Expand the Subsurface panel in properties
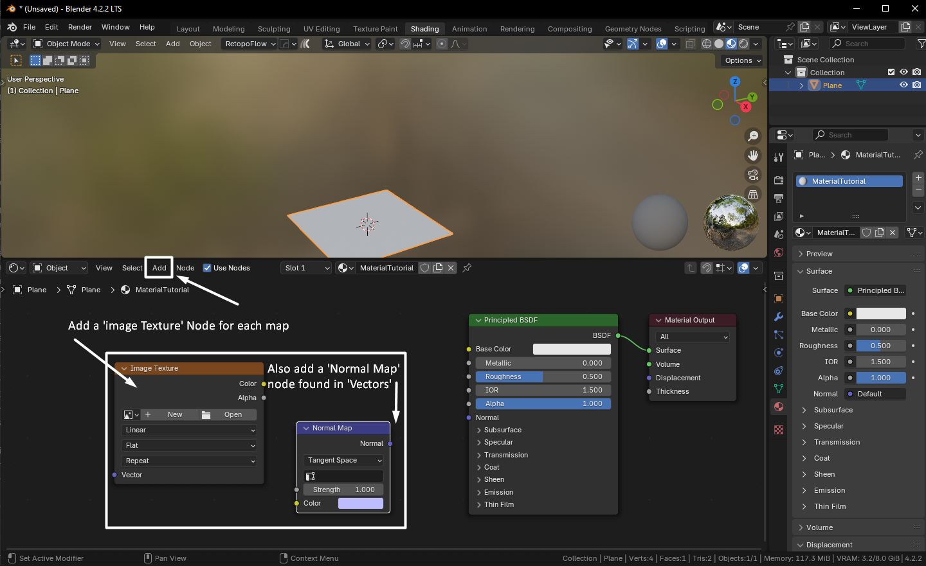This screenshot has width=926, height=566. (833, 410)
